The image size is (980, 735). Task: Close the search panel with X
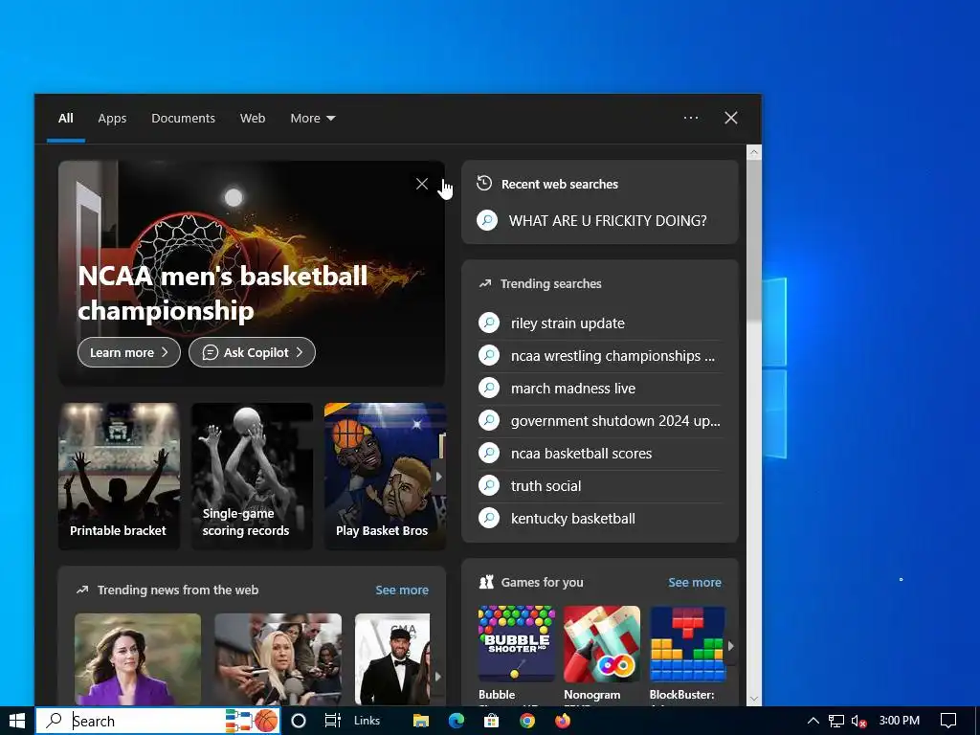(x=730, y=118)
